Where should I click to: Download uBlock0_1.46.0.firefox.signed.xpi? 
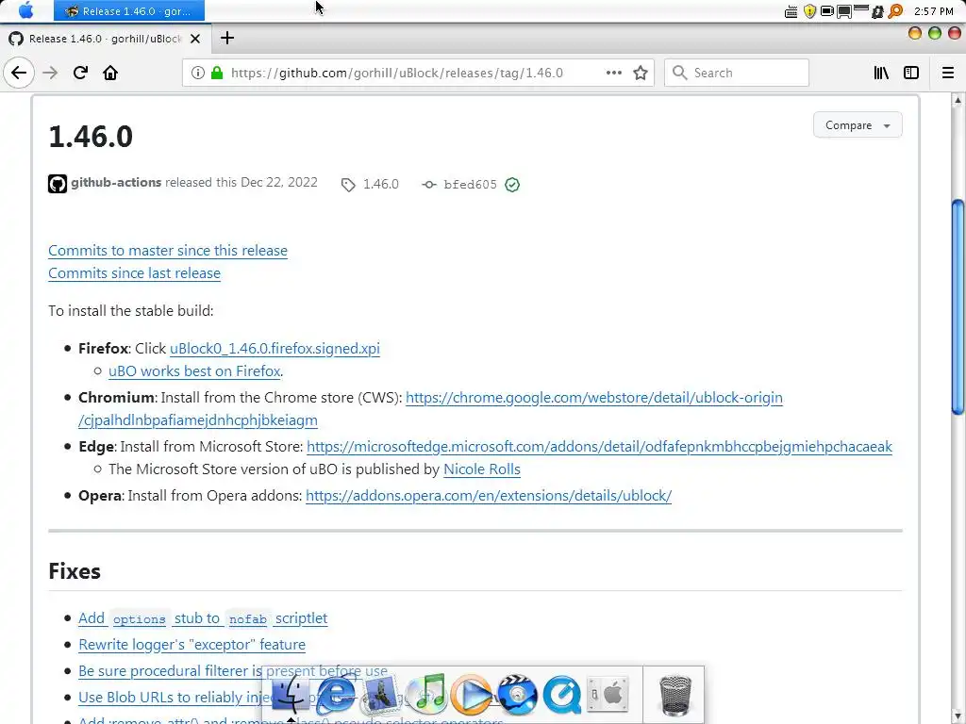tap(275, 349)
